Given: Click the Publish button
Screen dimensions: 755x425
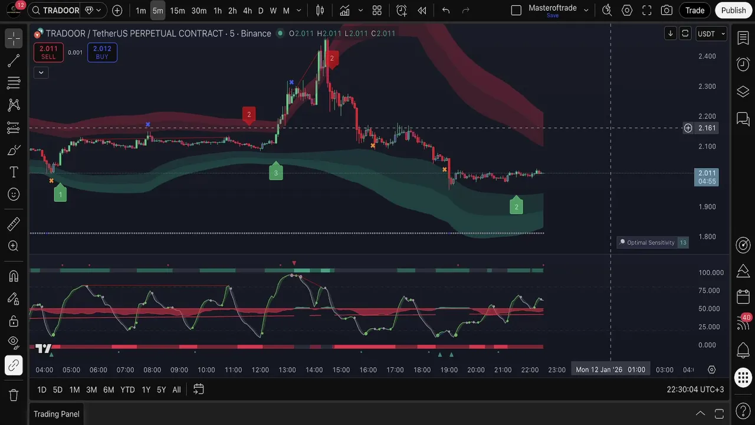Looking at the screenshot, I should pos(734,10).
